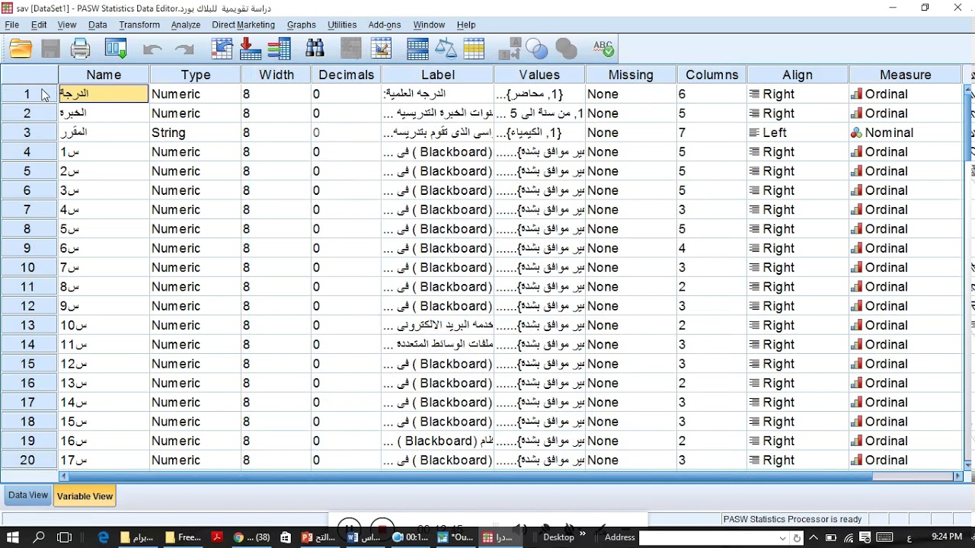Click Columns value 7 in row 3
The height and width of the screenshot is (548, 975).
[711, 132]
